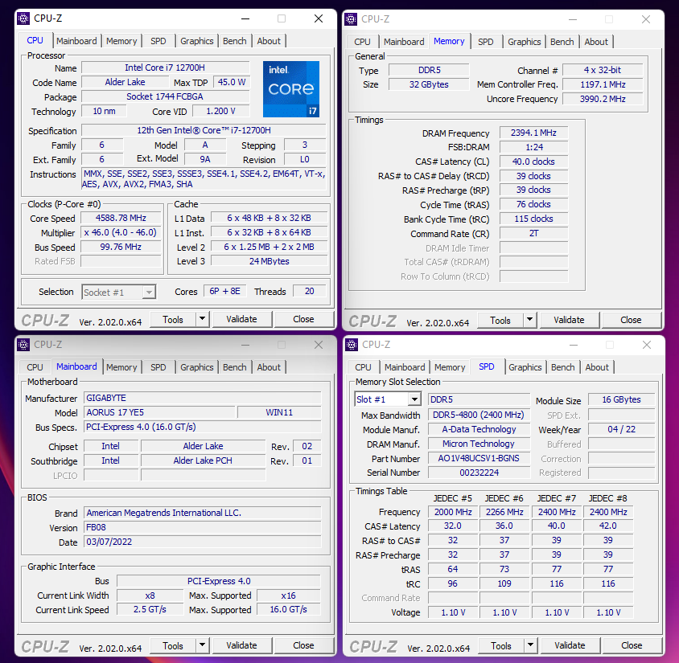Click CPU-Z app icon in Memory window title bar
Image resolution: width=679 pixels, height=663 pixels.
pyautogui.click(x=351, y=19)
